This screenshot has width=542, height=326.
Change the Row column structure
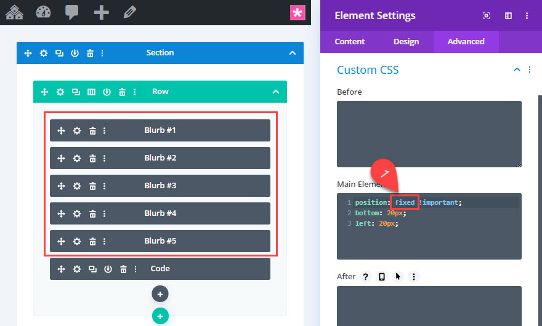(x=91, y=92)
